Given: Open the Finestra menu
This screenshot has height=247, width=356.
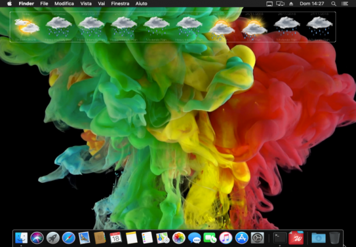Looking at the screenshot, I should click(120, 3).
